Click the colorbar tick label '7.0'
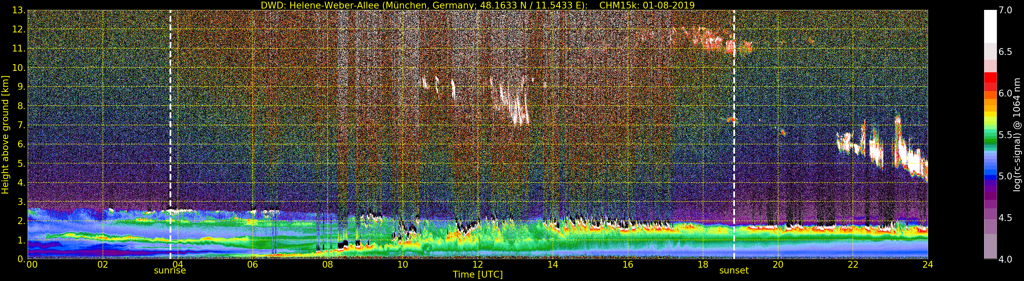 (1005, 10)
